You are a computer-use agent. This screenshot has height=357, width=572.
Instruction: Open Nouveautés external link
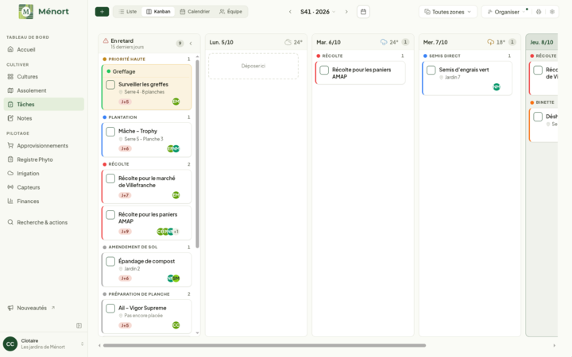44,308
